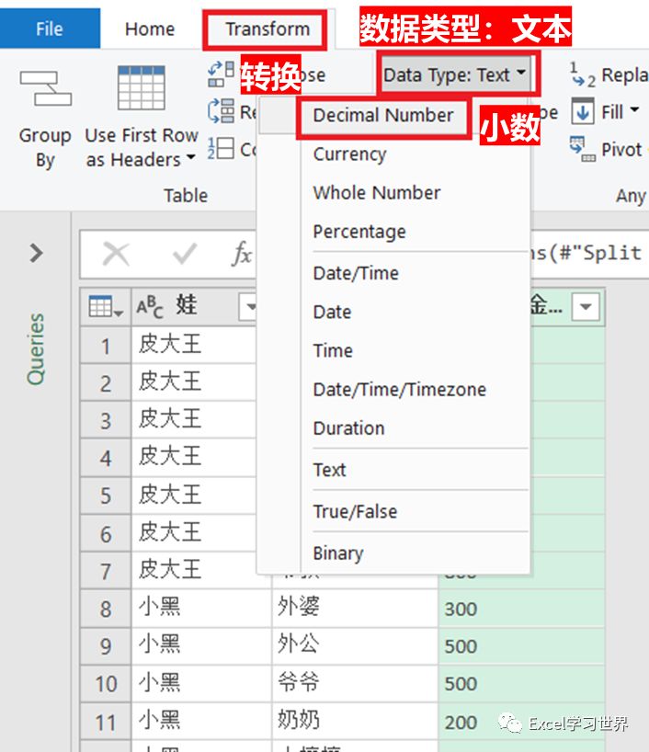
Task: Select the Transform ribbon tab
Action: 268,29
